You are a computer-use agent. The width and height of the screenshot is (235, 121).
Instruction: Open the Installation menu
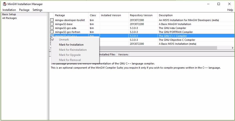click(x=9, y=10)
